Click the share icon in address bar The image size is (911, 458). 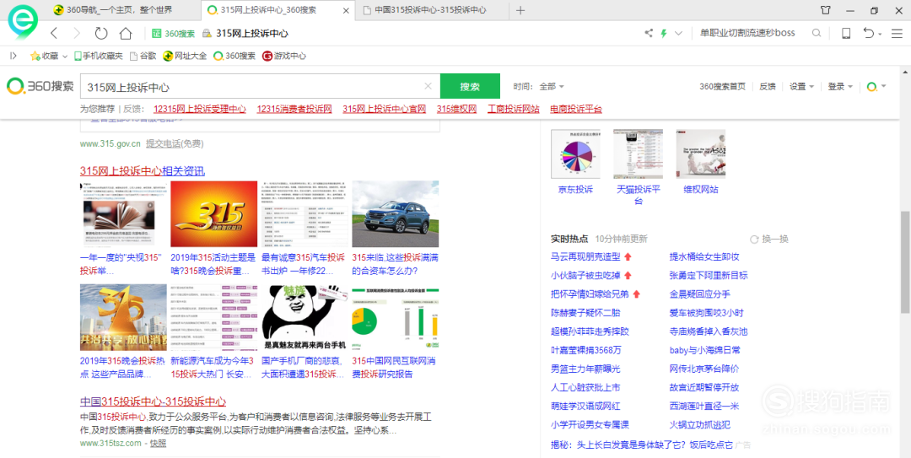coord(649,33)
